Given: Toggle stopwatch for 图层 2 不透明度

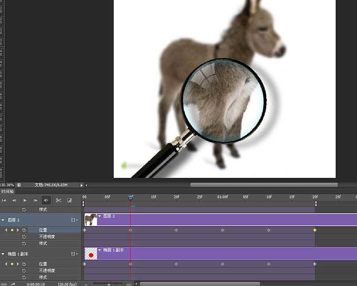Looking at the screenshot, I should click(x=24, y=237).
